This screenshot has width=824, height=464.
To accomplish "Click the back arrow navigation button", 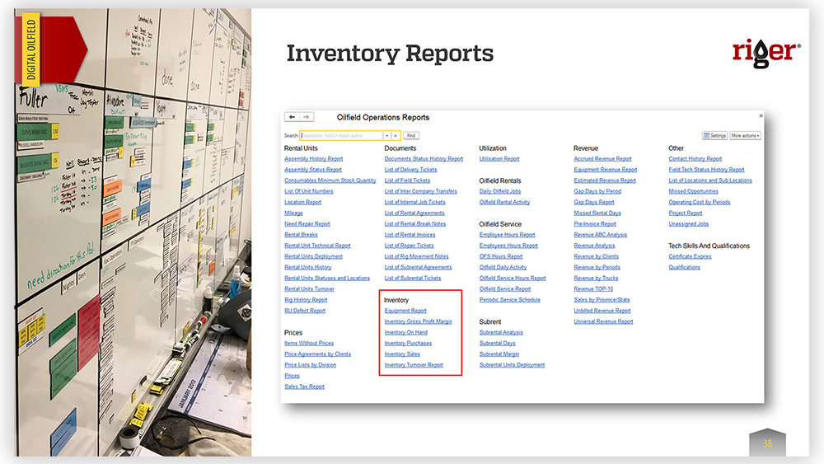I will click(x=293, y=118).
